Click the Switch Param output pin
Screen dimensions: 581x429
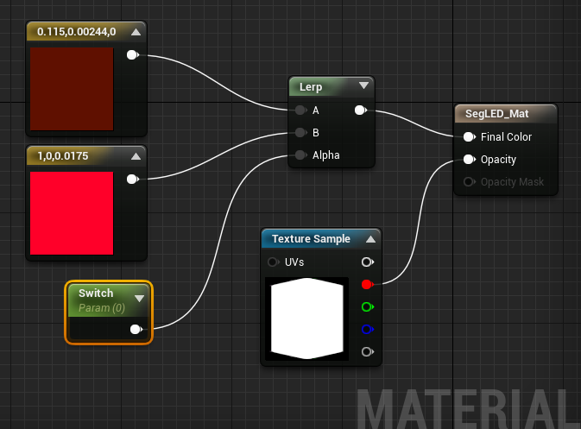click(x=136, y=330)
